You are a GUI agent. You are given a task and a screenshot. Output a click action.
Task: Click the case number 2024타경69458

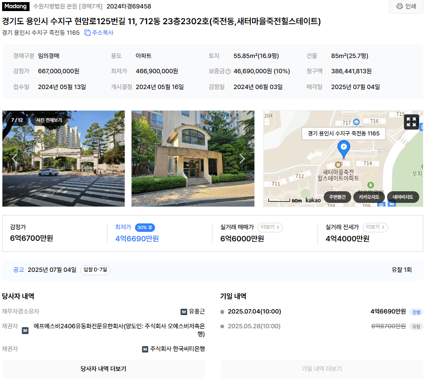tap(129, 6)
